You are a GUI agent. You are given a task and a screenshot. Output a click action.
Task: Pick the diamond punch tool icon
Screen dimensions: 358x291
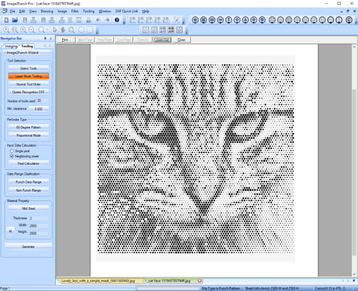[x=237, y=20]
